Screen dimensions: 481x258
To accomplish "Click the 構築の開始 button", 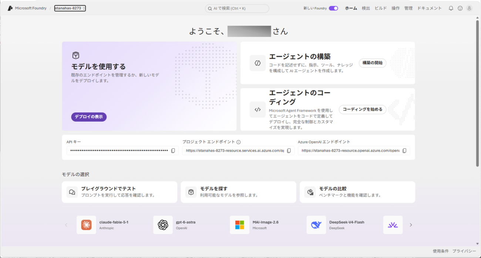I will coord(373,63).
